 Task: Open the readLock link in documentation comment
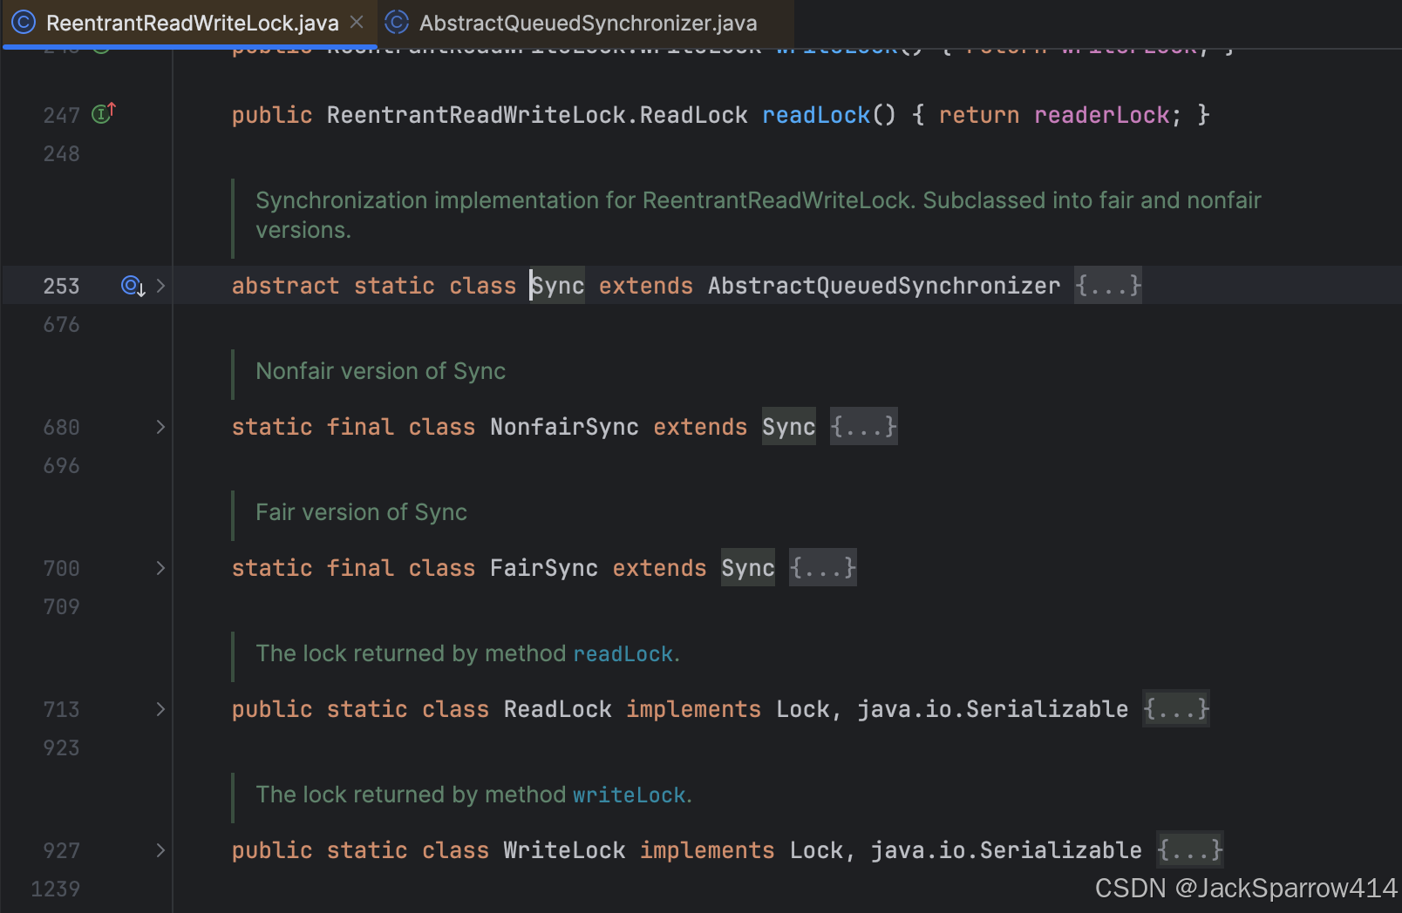pos(623,653)
